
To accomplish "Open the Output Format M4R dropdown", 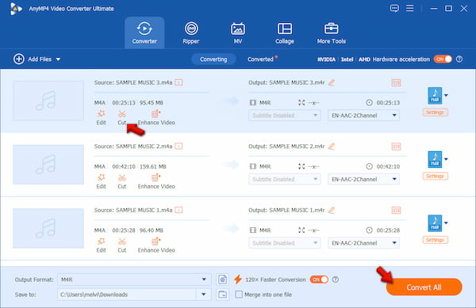I will pos(134,279).
